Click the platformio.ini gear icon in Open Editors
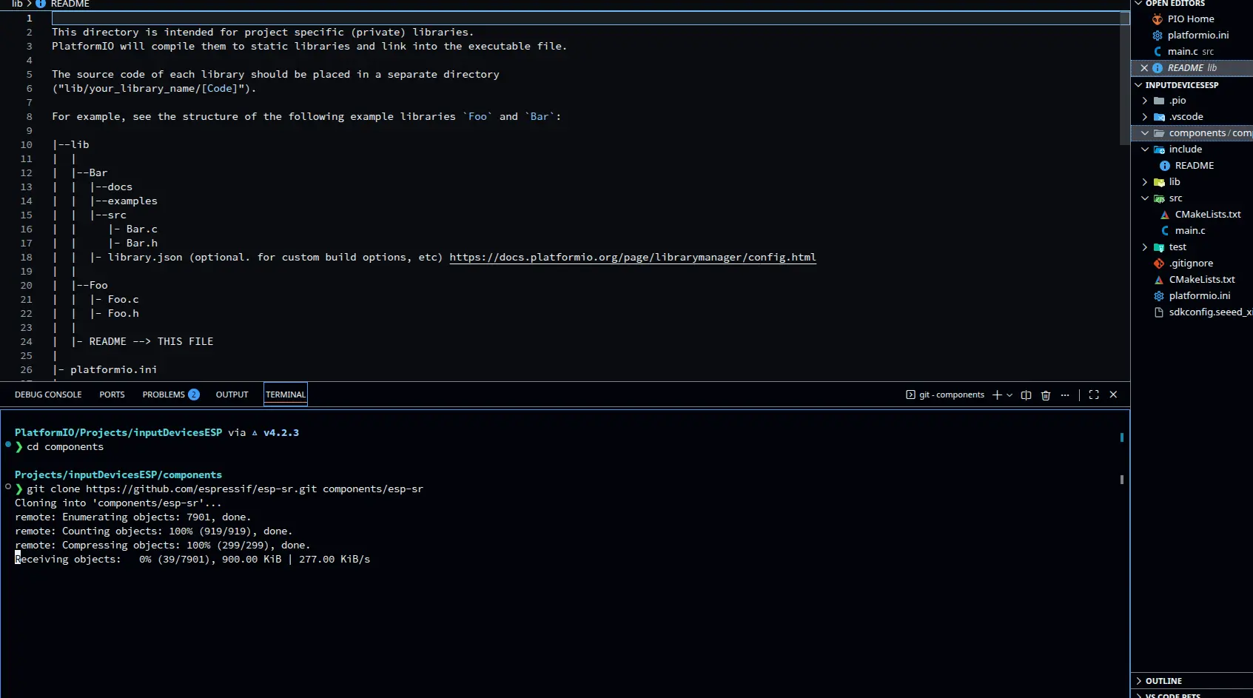Screen dimensions: 1253x698 pyautogui.click(x=1158, y=36)
